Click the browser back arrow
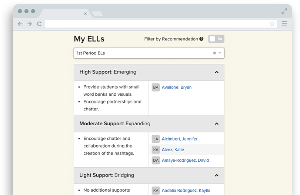This screenshot has height=195, width=300. coord(20,24)
